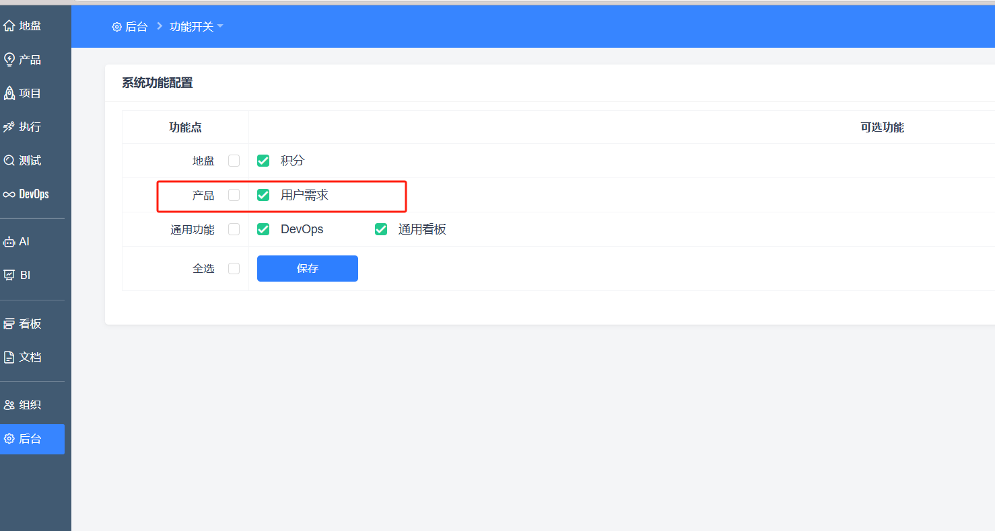995x531 pixels.
Task: Click the BI chart board icon
Action: (9, 276)
